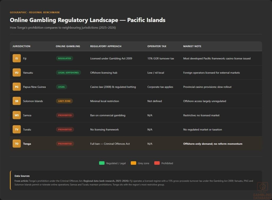Click Vanuatu's LEGAL (OFFSHORE) status pill
Screen dimensions: 272x200
pyautogui.click(x=68, y=72)
